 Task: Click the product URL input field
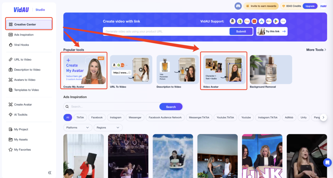pos(166,32)
